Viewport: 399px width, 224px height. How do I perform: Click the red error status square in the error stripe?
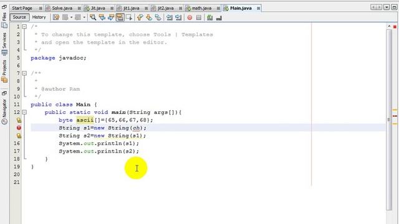click(x=395, y=27)
